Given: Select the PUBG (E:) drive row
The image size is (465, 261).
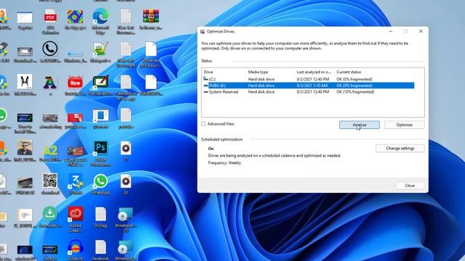Looking at the screenshot, I should click(x=308, y=86).
